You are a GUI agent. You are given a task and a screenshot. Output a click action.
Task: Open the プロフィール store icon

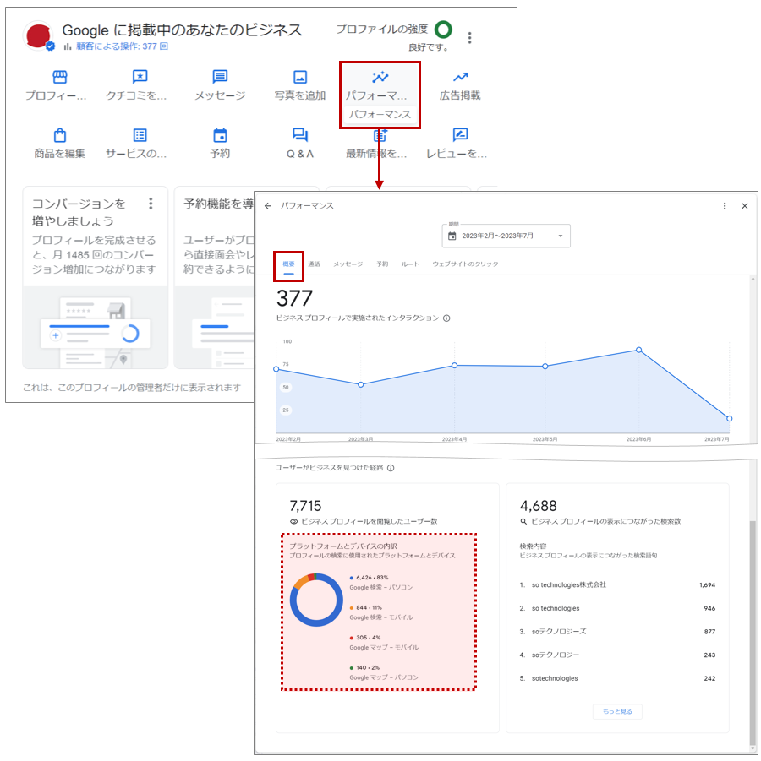tap(59, 78)
